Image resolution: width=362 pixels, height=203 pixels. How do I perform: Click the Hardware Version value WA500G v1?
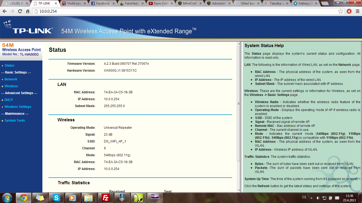tap(120, 71)
